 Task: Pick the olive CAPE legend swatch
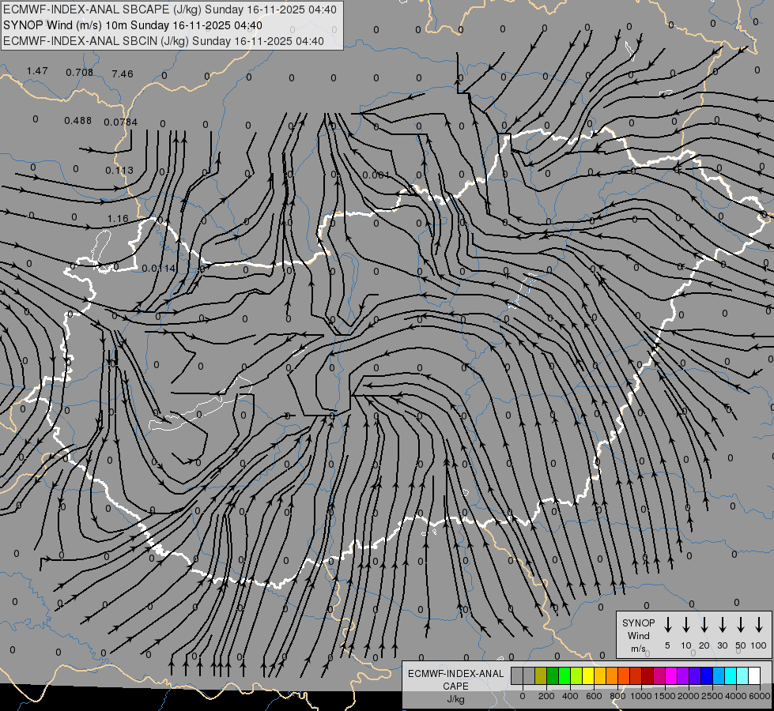(x=541, y=676)
